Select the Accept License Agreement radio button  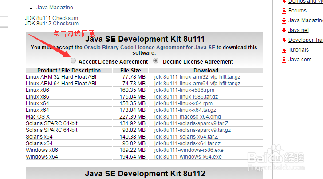click(x=73, y=60)
